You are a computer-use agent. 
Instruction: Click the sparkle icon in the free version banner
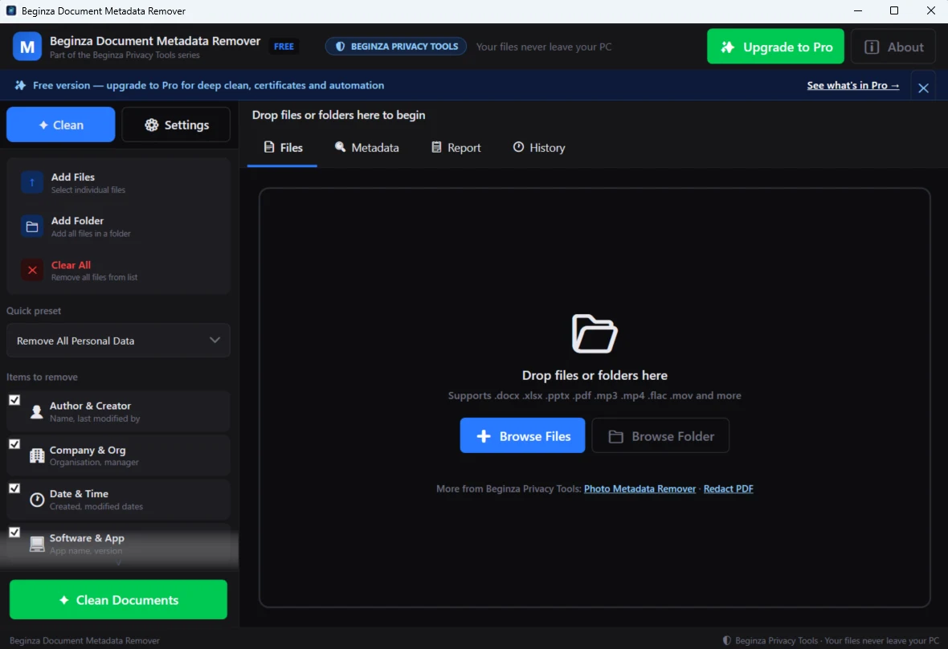point(20,85)
